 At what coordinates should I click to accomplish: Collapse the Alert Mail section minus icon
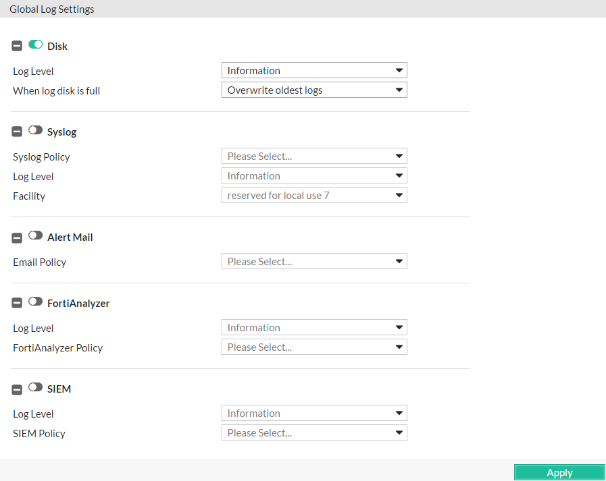click(17, 237)
